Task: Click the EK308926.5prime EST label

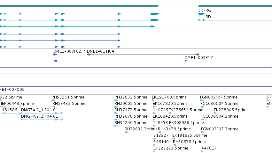Action: (186, 123)
